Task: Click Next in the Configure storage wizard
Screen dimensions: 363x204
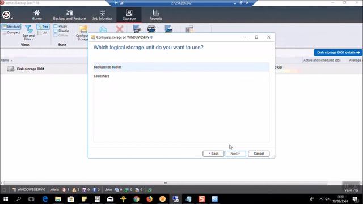Action: coord(235,154)
